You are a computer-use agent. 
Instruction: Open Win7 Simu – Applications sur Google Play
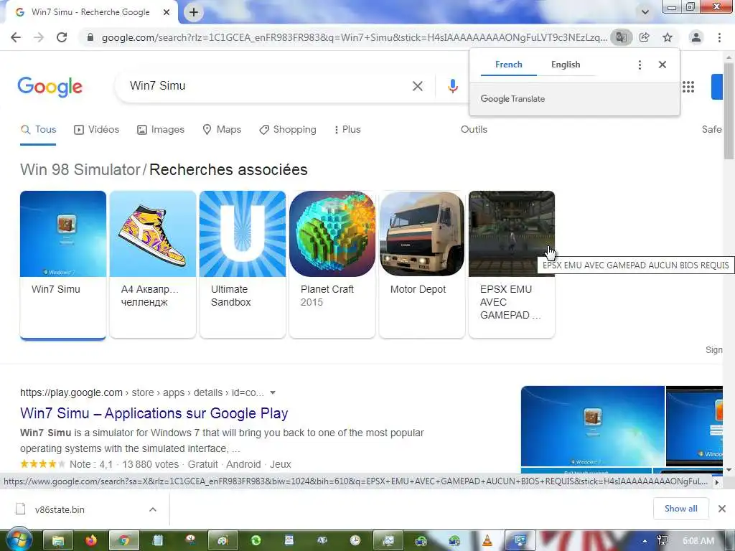pyautogui.click(x=154, y=414)
